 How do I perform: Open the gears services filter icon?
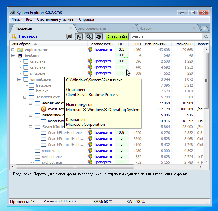coord(89,37)
